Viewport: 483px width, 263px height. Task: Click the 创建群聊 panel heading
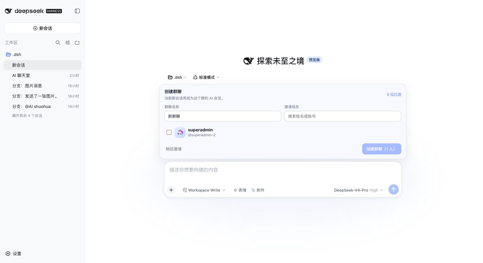pyautogui.click(x=173, y=92)
